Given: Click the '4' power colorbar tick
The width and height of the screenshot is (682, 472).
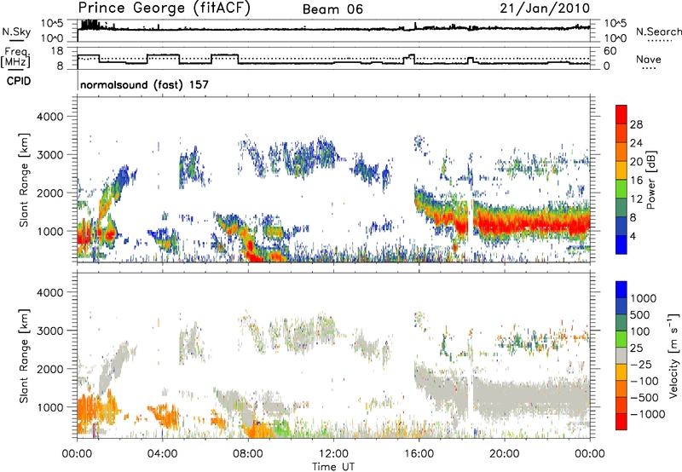Looking at the screenshot, I should (633, 237).
